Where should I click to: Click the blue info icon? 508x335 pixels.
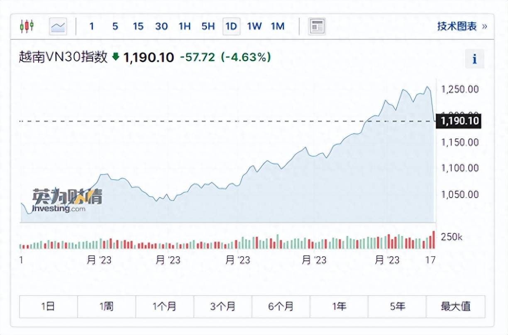point(474,59)
